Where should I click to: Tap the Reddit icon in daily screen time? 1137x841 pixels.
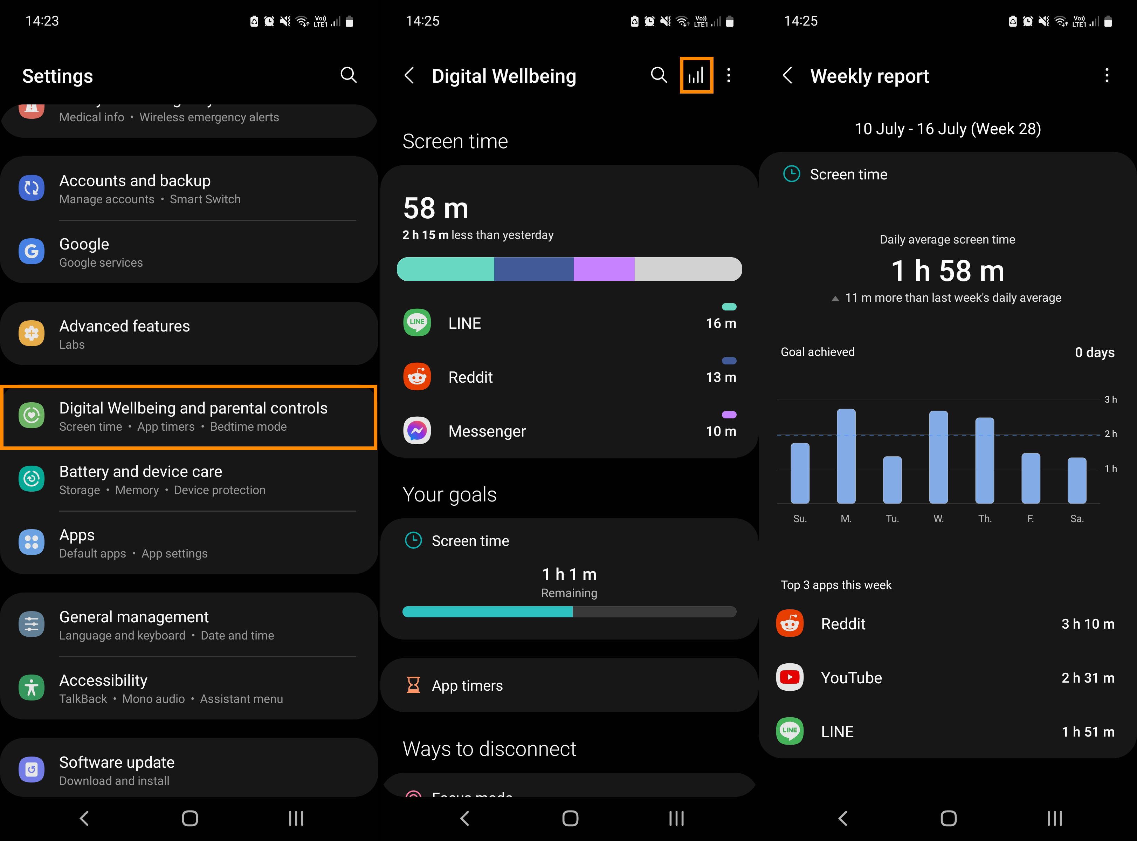coord(417,376)
